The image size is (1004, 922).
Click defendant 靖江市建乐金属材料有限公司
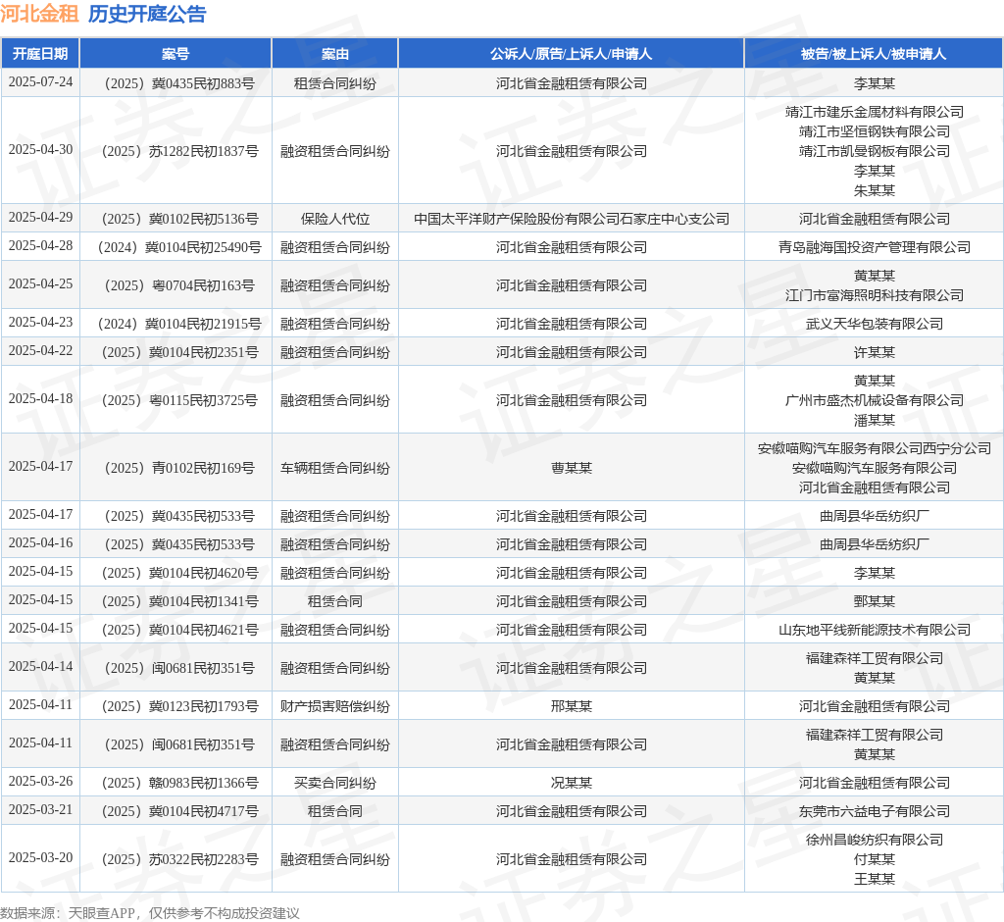click(x=874, y=112)
